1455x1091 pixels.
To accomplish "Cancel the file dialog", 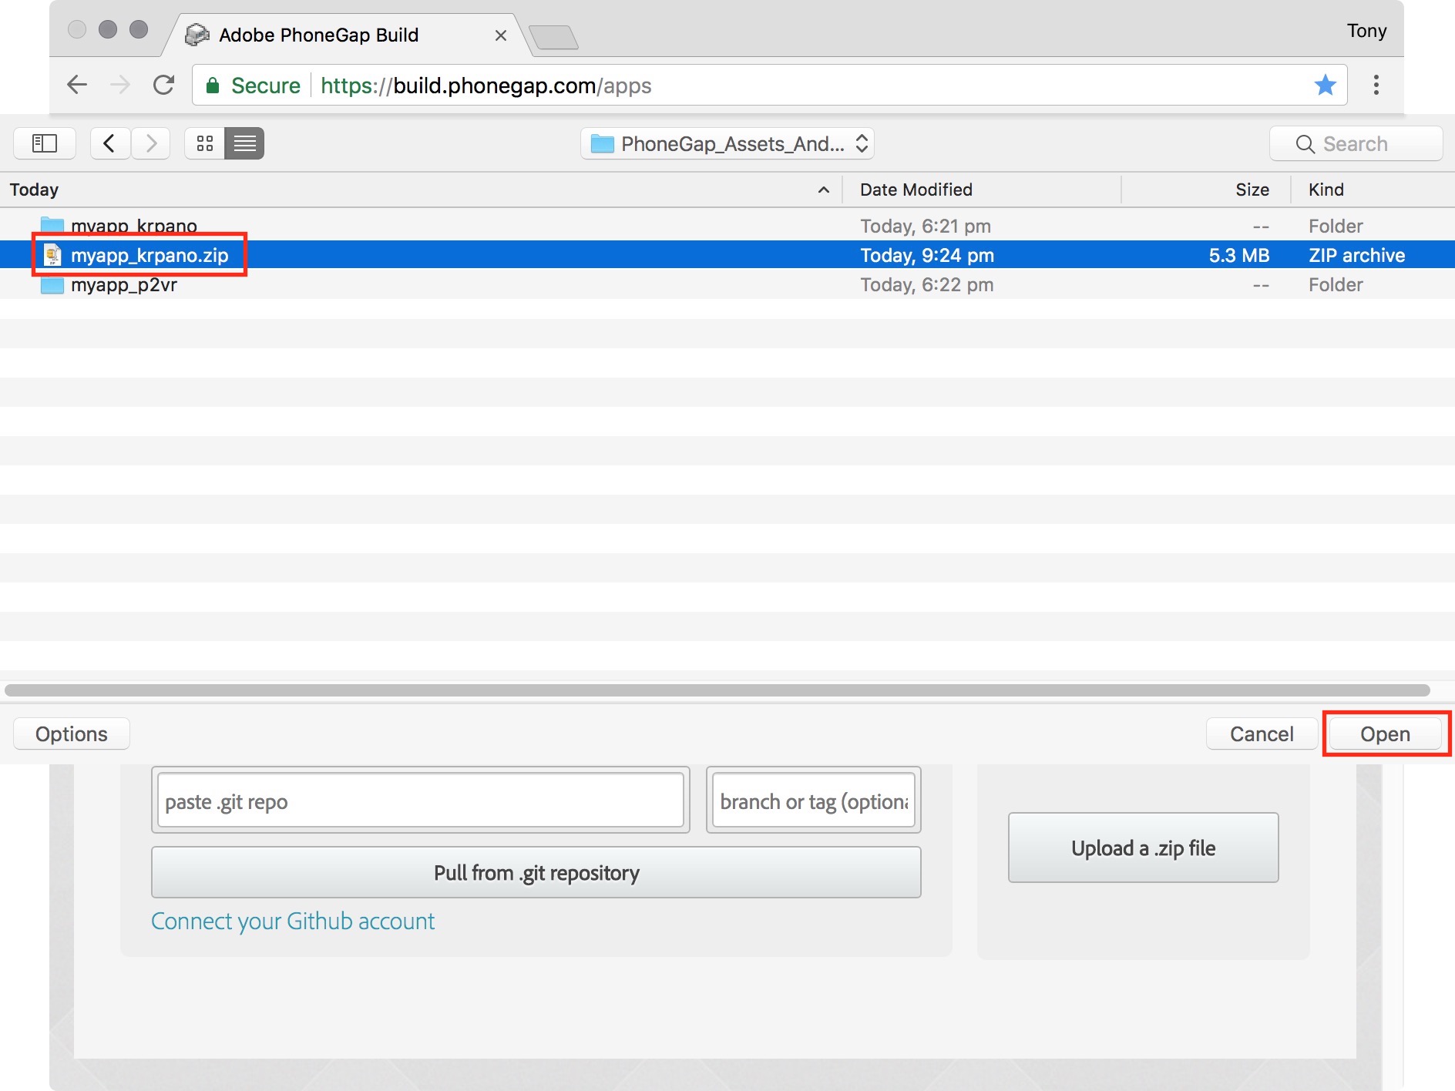I will [1262, 734].
